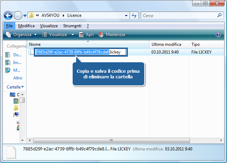Image resolution: width=227 pixels, height=163 pixels.
Task: Open the Do... favorite link
Action: [17, 55]
